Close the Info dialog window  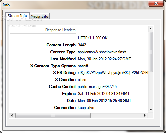pyautogui.click(x=156, y=3)
